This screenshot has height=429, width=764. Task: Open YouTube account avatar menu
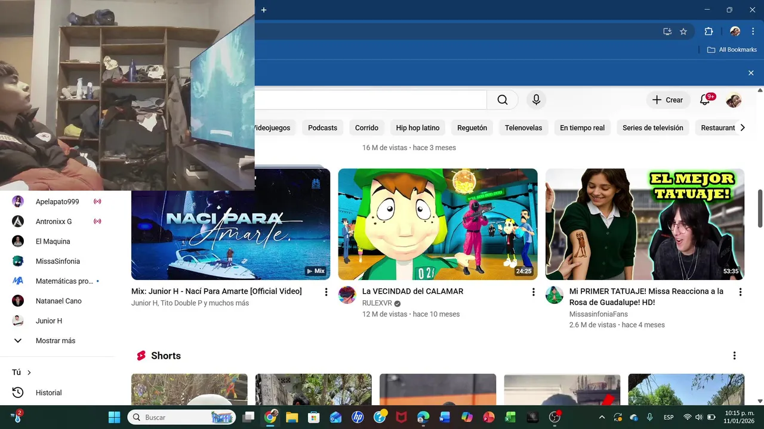click(x=734, y=100)
